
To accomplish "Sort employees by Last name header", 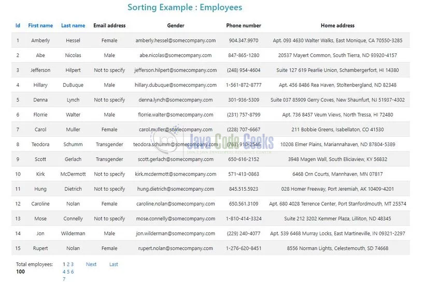I will (x=73, y=26).
